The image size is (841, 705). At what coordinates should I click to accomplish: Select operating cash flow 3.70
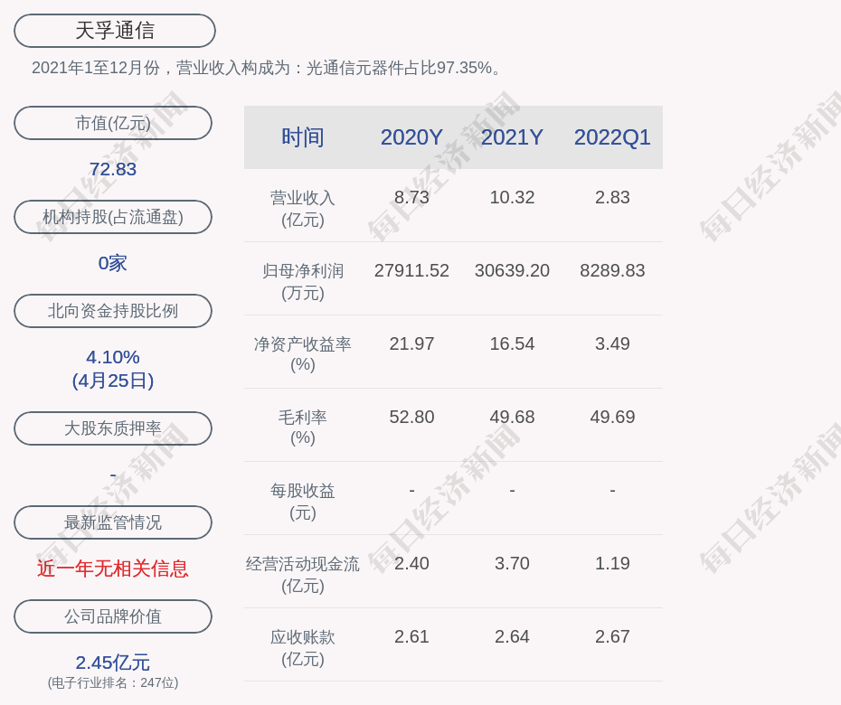point(512,563)
